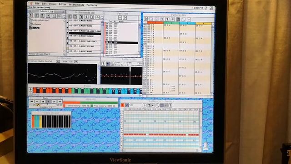Open the small arrow menu in Instruments List toolbar
Screen dimensions: 291x164
click(102, 18)
